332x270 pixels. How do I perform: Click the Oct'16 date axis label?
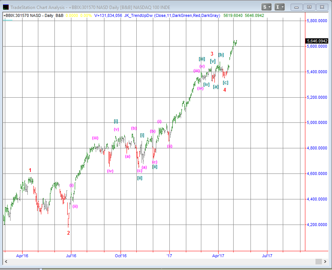[x=121, y=256]
